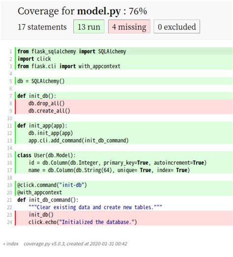Click the 'app.cli.add_command(init_db_command)' line
This screenshot has width=233, height=257.
click(x=124, y=141)
